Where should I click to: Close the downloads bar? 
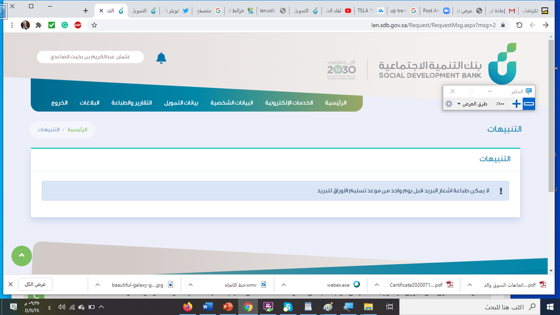(x=10, y=284)
